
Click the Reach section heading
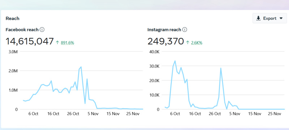[x=13, y=18]
